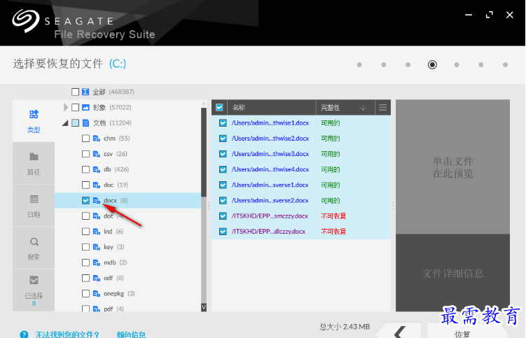Image resolution: width=526 pixels, height=338 pixels.
Task: Click the key file type icon
Action: coord(97,247)
